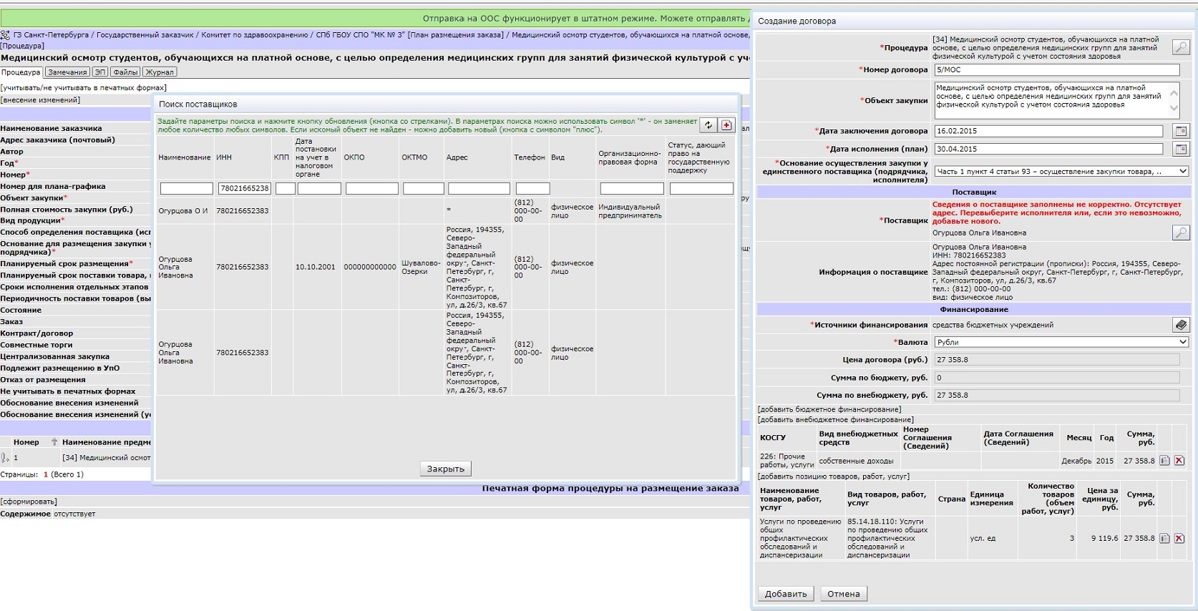The image size is (1198, 611).
Task: Click sort arrow icon beside Номер column
Action: pyautogui.click(x=54, y=442)
